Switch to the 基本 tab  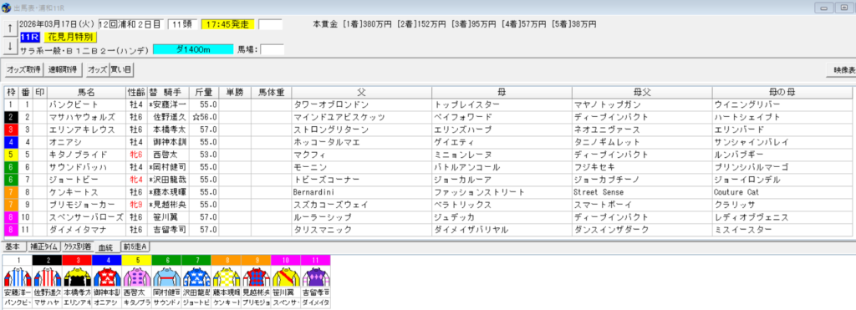click(13, 246)
